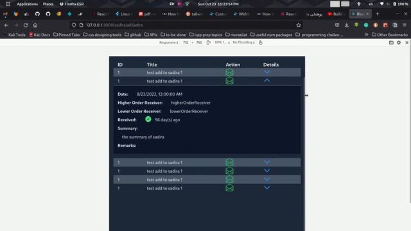Image resolution: width=411 pixels, height=231 pixels.
Task: Click the envelope icon beside the up chevron
Action: 229,81
